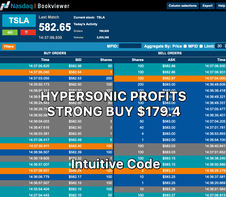Click the TSLA symbol box
This screenshot has width=226, height=197.
pos(19,20)
